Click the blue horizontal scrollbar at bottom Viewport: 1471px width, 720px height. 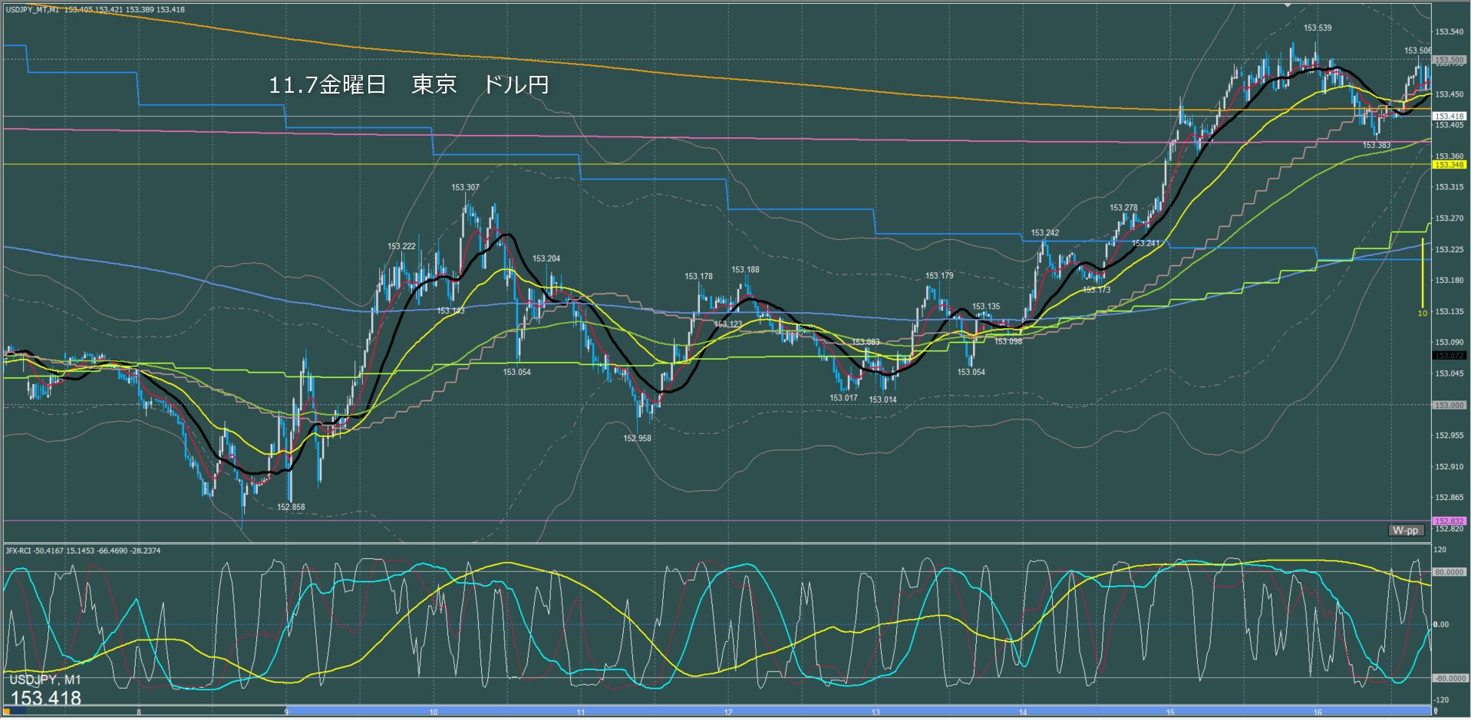point(844,710)
